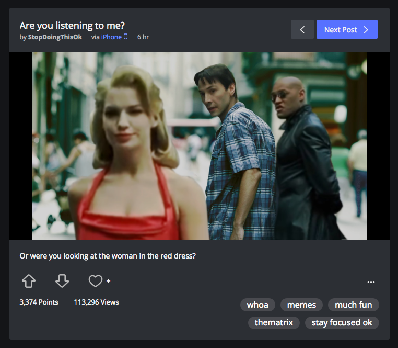
Task: Click the title Are you listening to me?
Action: (x=72, y=26)
